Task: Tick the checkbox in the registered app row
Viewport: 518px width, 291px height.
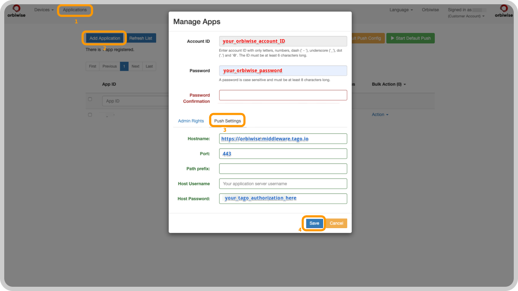Action: 90,115
